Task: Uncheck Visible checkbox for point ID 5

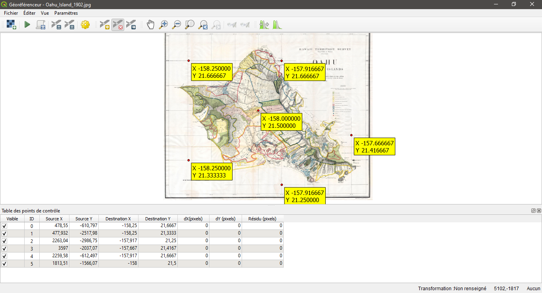Action: tap(4, 264)
